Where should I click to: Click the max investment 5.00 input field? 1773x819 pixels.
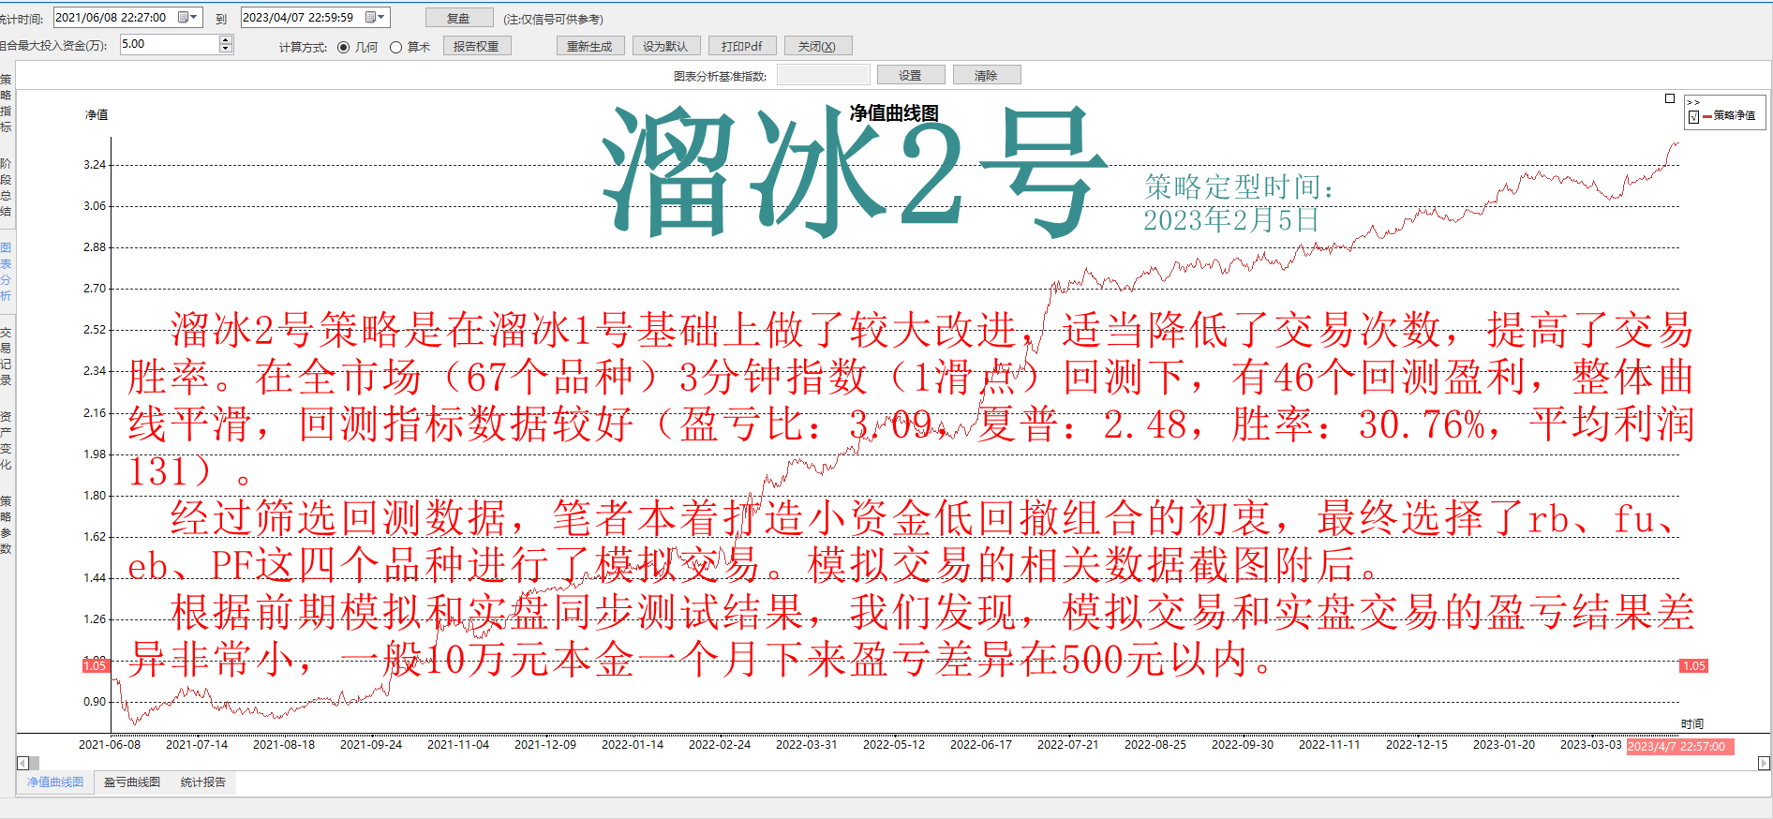coord(170,44)
